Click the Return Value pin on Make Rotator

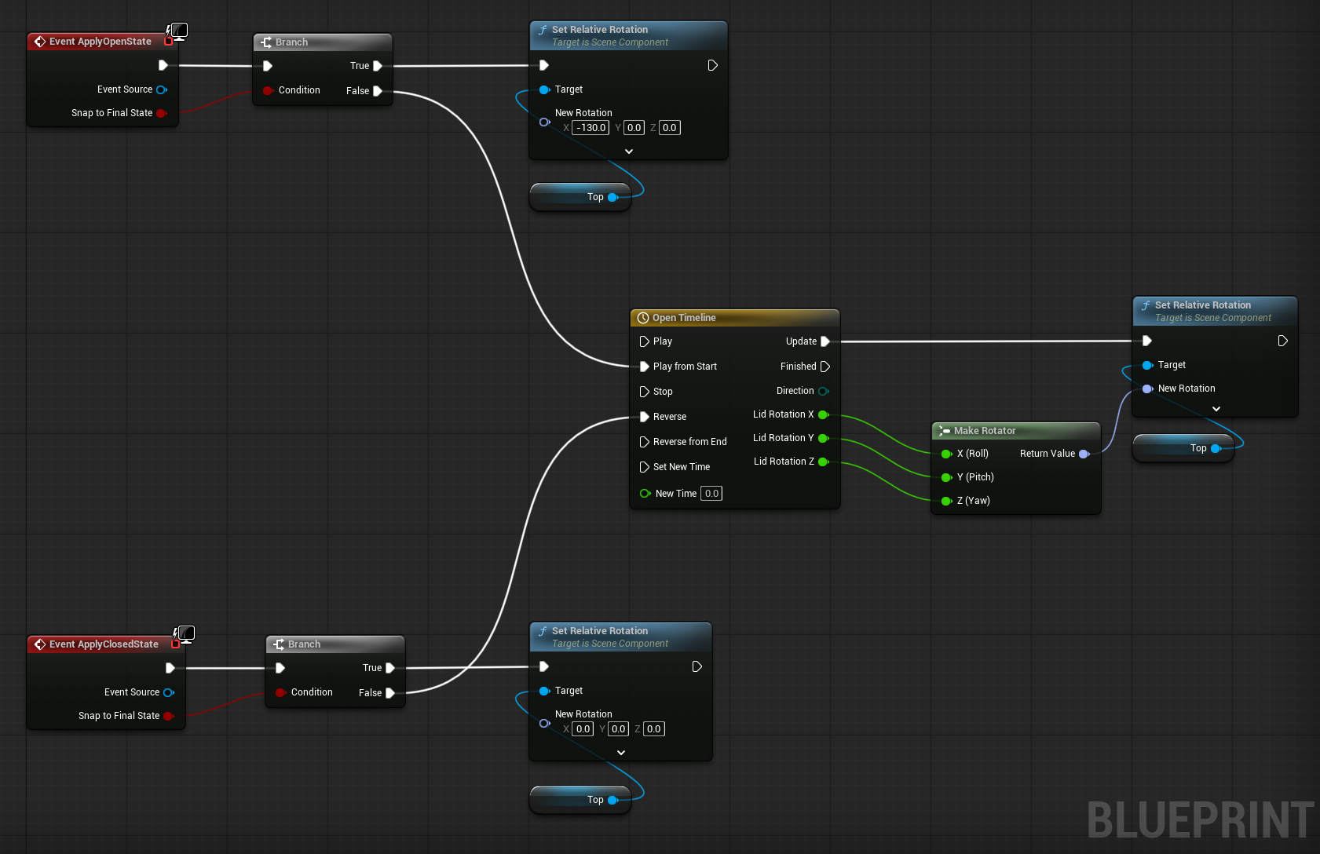(1084, 453)
